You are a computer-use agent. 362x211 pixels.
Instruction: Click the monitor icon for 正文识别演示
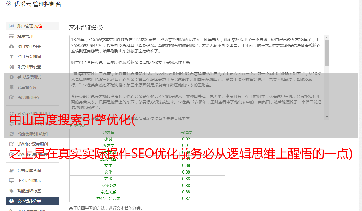[12, 181]
